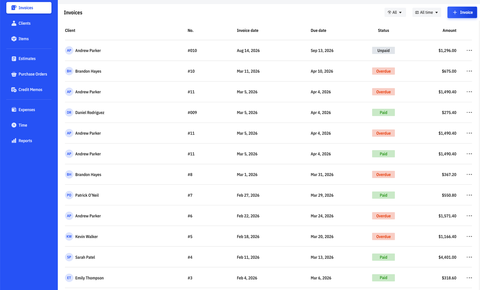Click the amount $4,401.00

447,257
